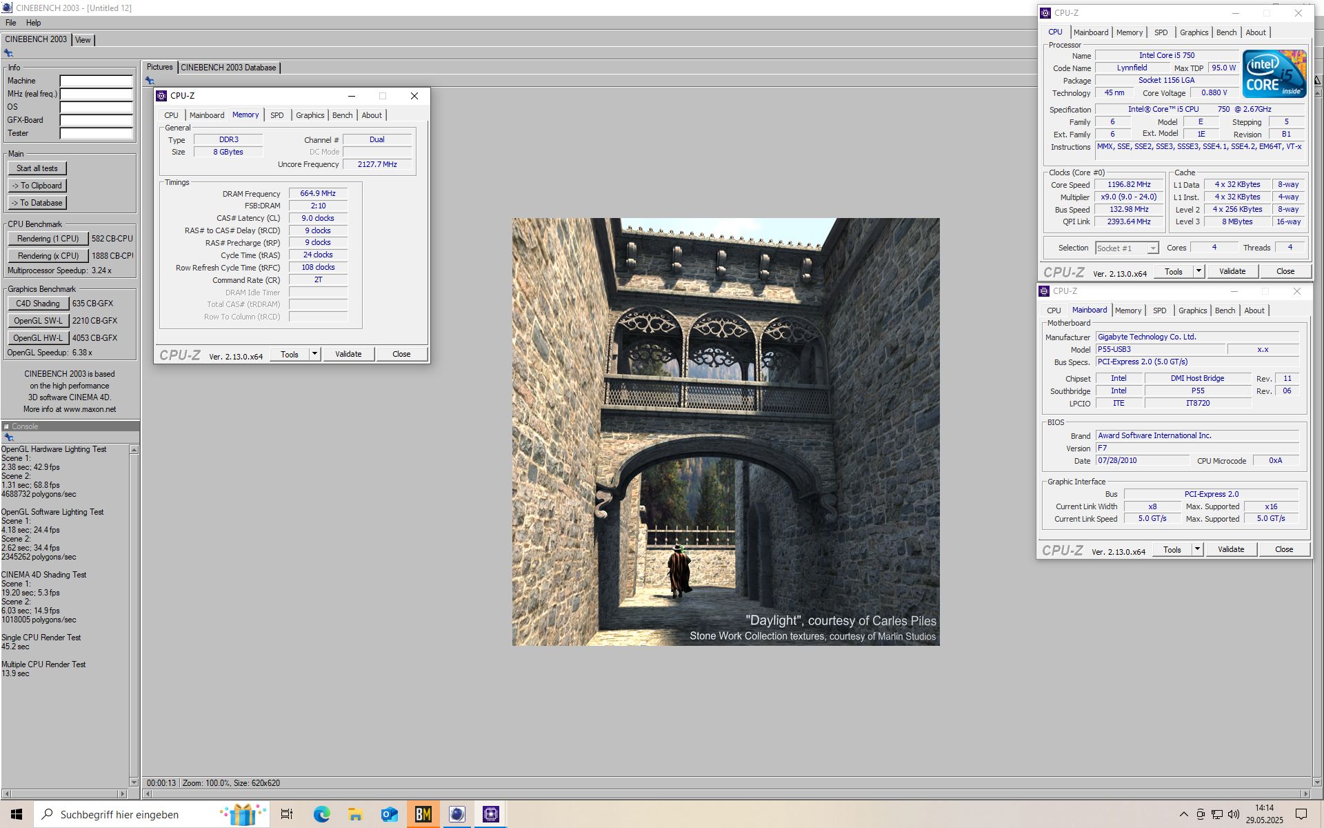Click Validate in CPU-Z Memory window
The height and width of the screenshot is (828, 1324).
[348, 354]
